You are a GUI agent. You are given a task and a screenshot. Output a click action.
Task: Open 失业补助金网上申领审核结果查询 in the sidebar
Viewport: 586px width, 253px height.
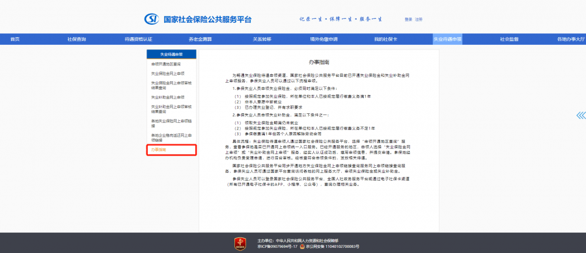point(171,109)
